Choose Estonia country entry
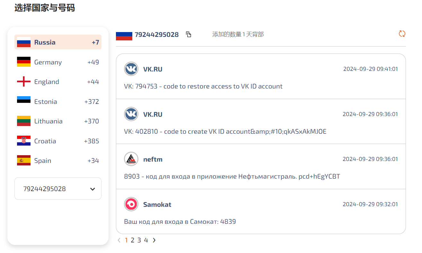Screen dimensions: 422x253 [58, 101]
